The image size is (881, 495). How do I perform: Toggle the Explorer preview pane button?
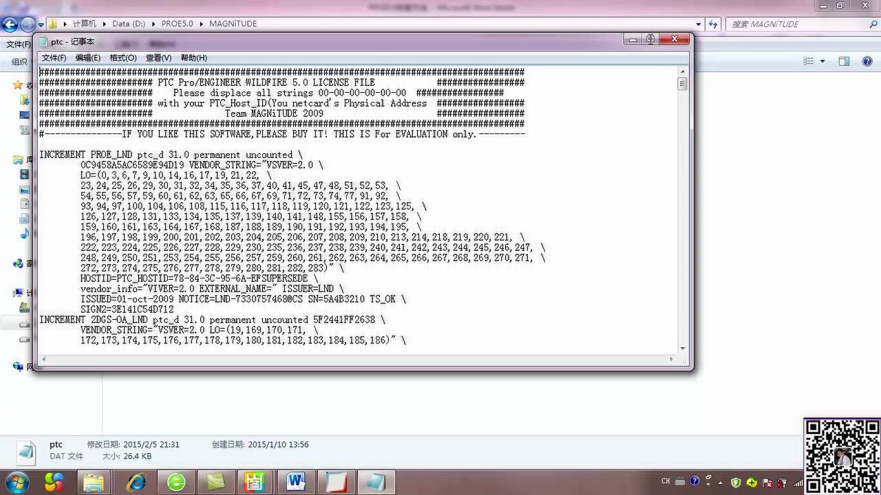(844, 61)
